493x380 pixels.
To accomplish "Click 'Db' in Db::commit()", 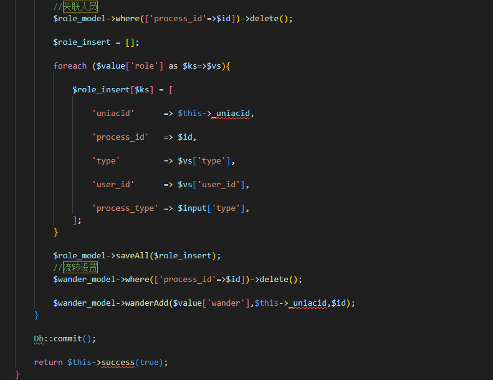I will (x=39, y=339).
